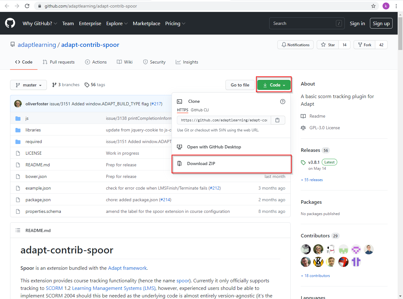
Task: Choose Download ZIP
Action: (x=231, y=163)
